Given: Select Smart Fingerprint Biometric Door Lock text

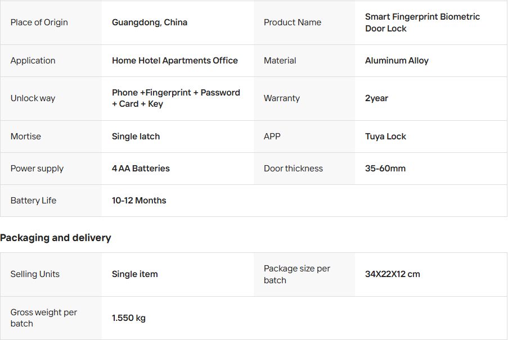Looking at the screenshot, I should click(x=422, y=22).
